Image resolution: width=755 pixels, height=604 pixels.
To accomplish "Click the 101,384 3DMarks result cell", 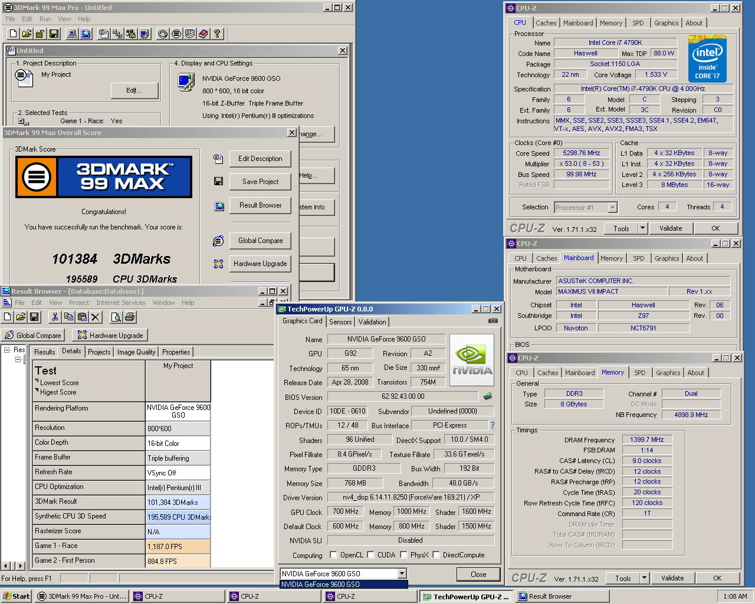I will click(178, 503).
